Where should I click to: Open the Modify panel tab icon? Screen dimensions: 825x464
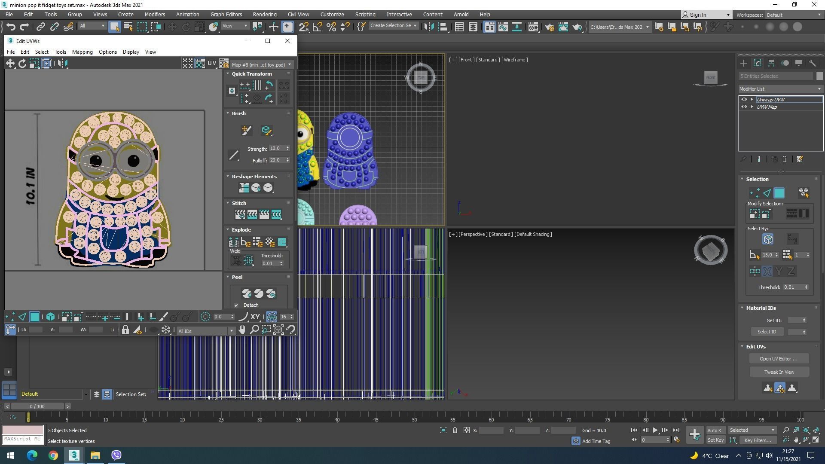click(758, 63)
